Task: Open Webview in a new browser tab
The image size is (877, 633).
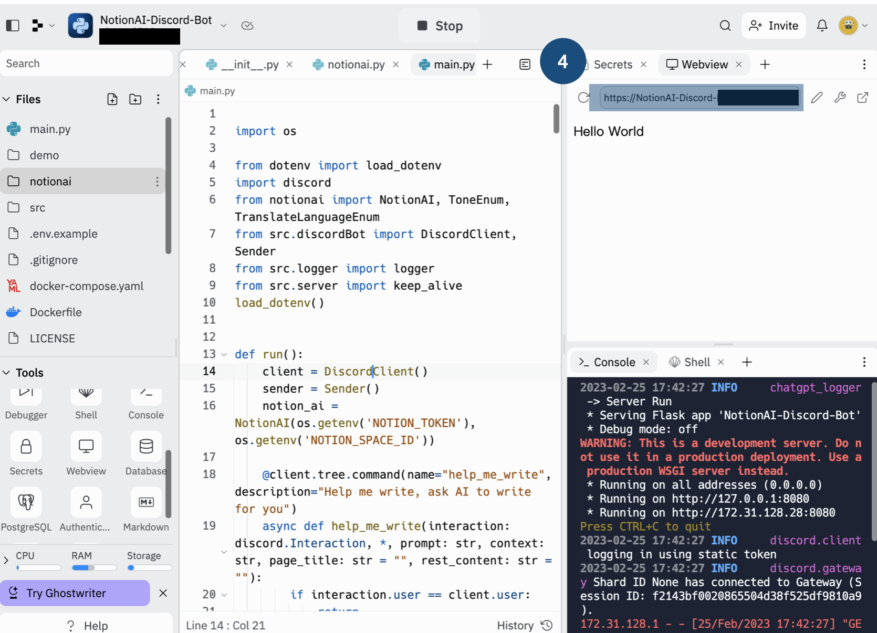Action: coord(862,98)
